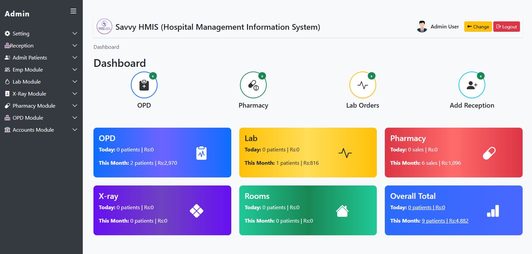The width and height of the screenshot is (532, 254).
Task: Expand the Setting menu chevron
Action: pyautogui.click(x=75, y=33)
